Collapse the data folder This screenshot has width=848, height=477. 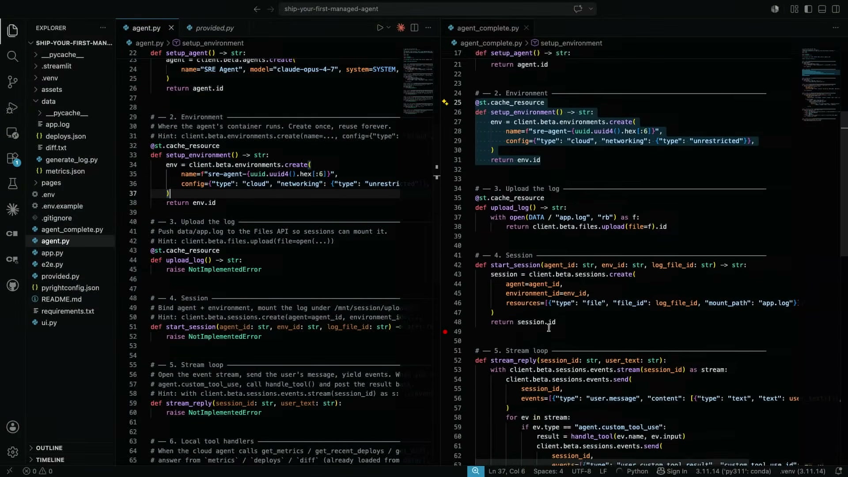pyautogui.click(x=49, y=101)
